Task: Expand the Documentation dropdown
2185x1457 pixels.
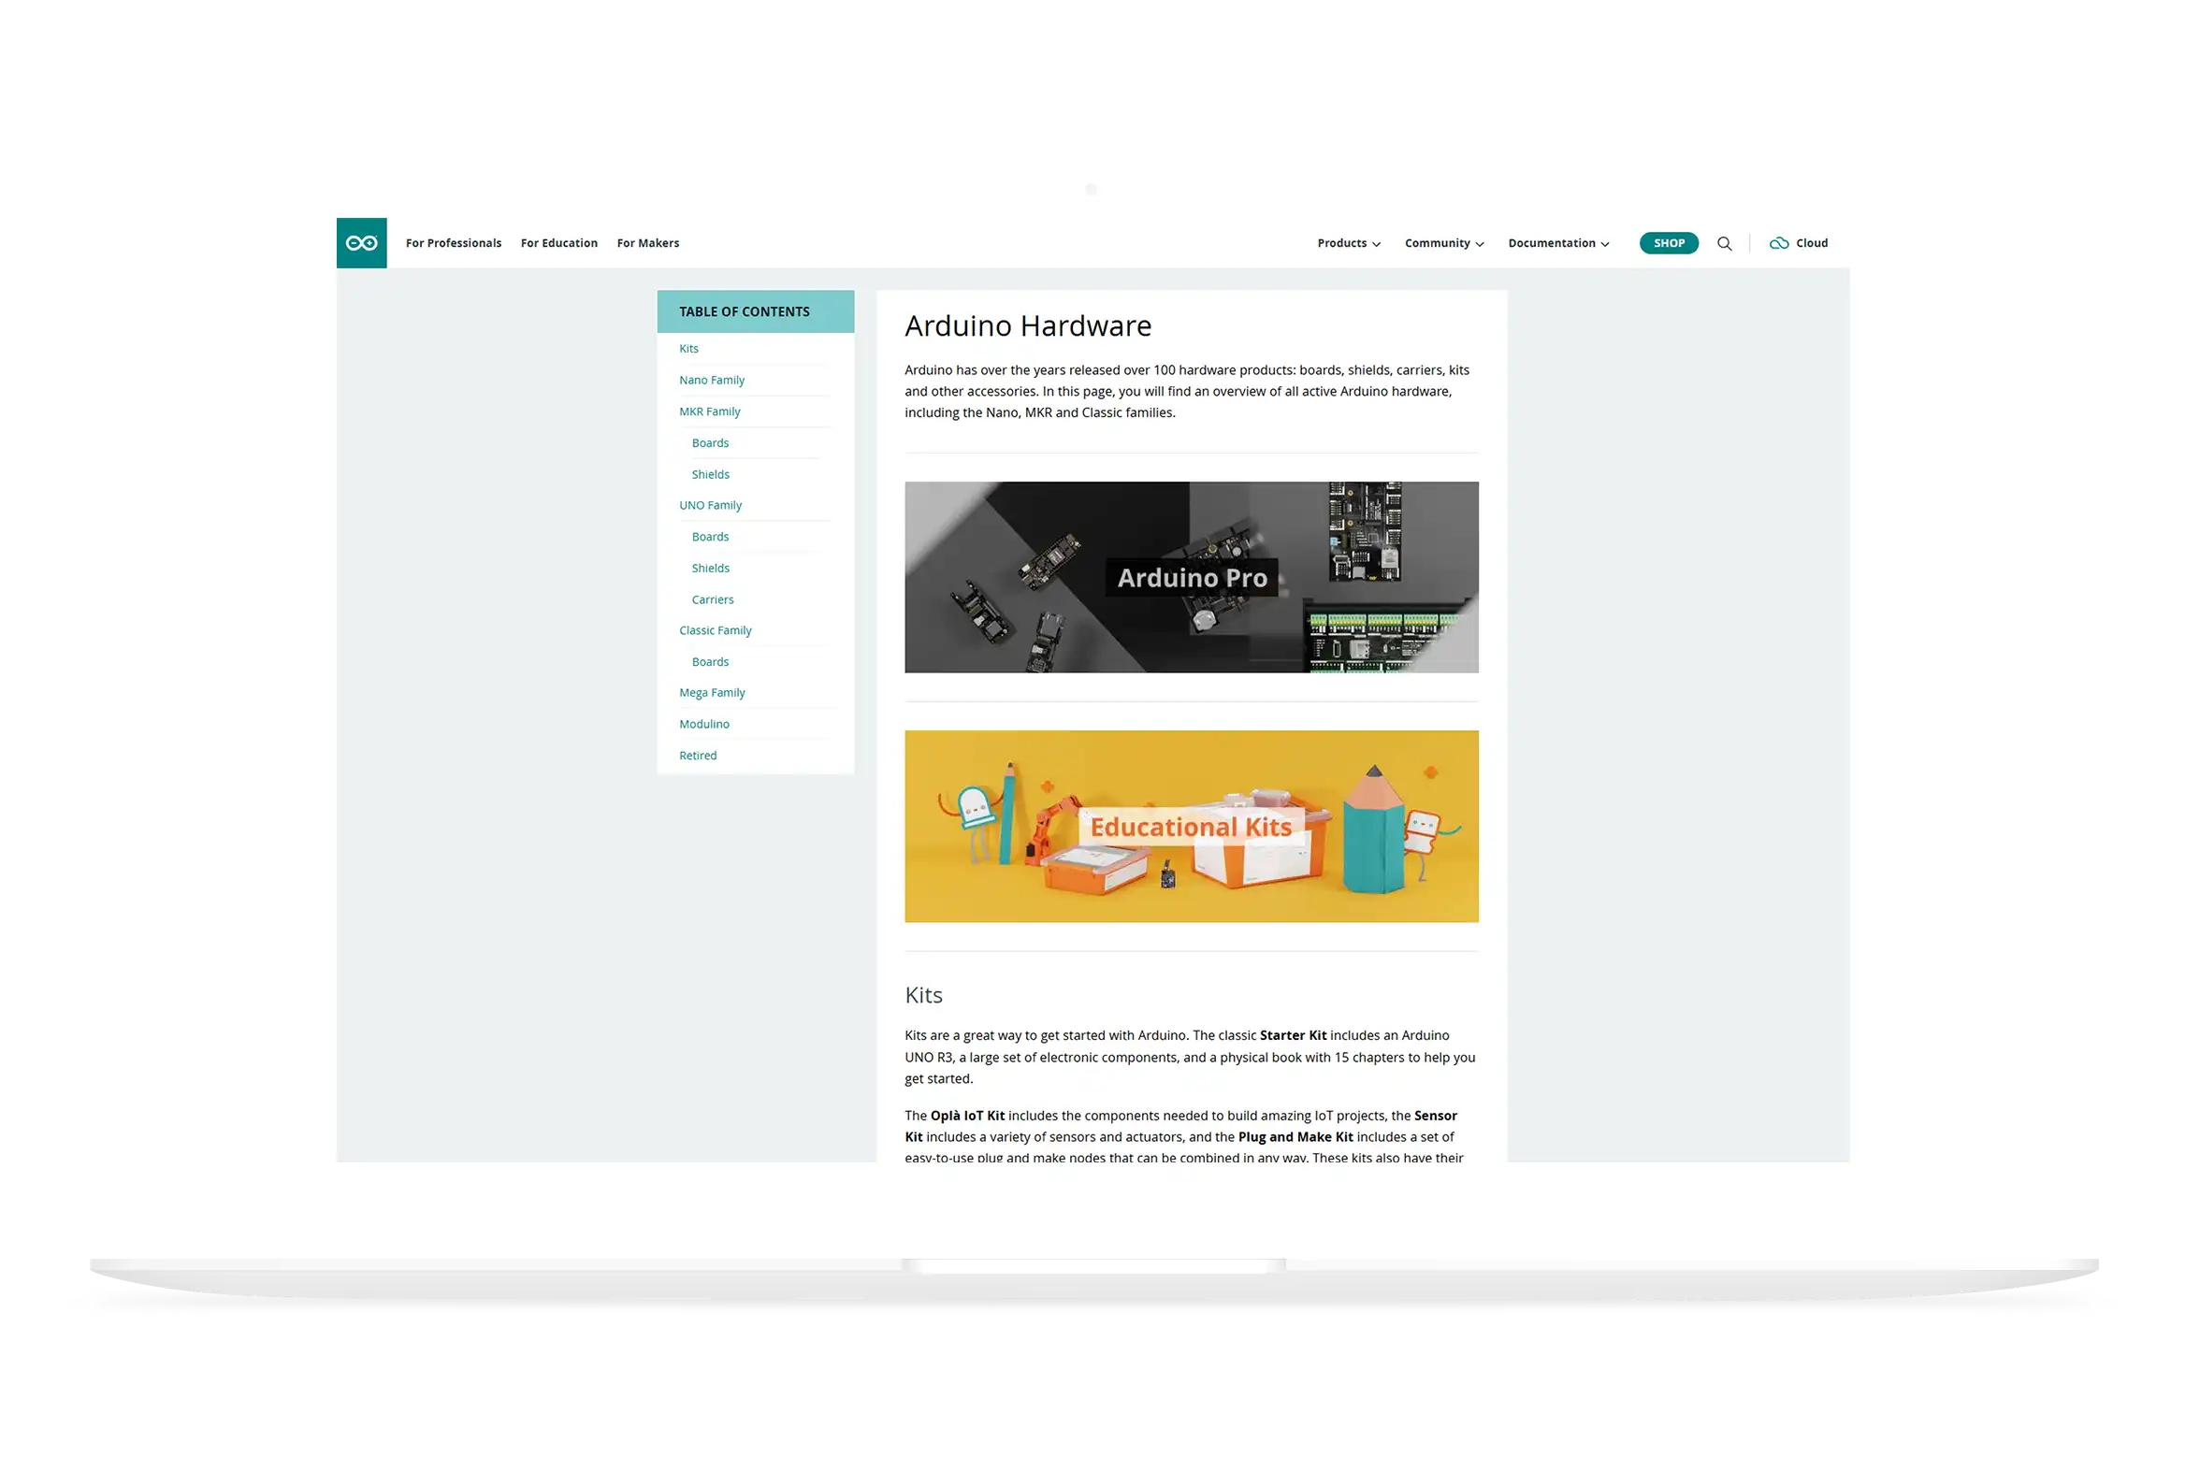Action: coord(1557,243)
